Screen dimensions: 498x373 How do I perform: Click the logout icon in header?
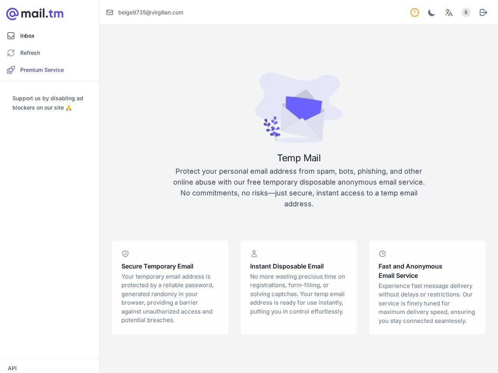pyautogui.click(x=483, y=12)
